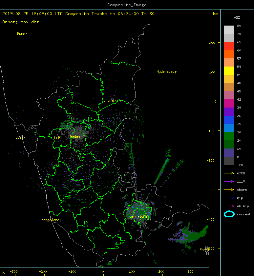Click the '-400' tick on vertical axis
This screenshot has width=254, height=276.
point(210,219)
